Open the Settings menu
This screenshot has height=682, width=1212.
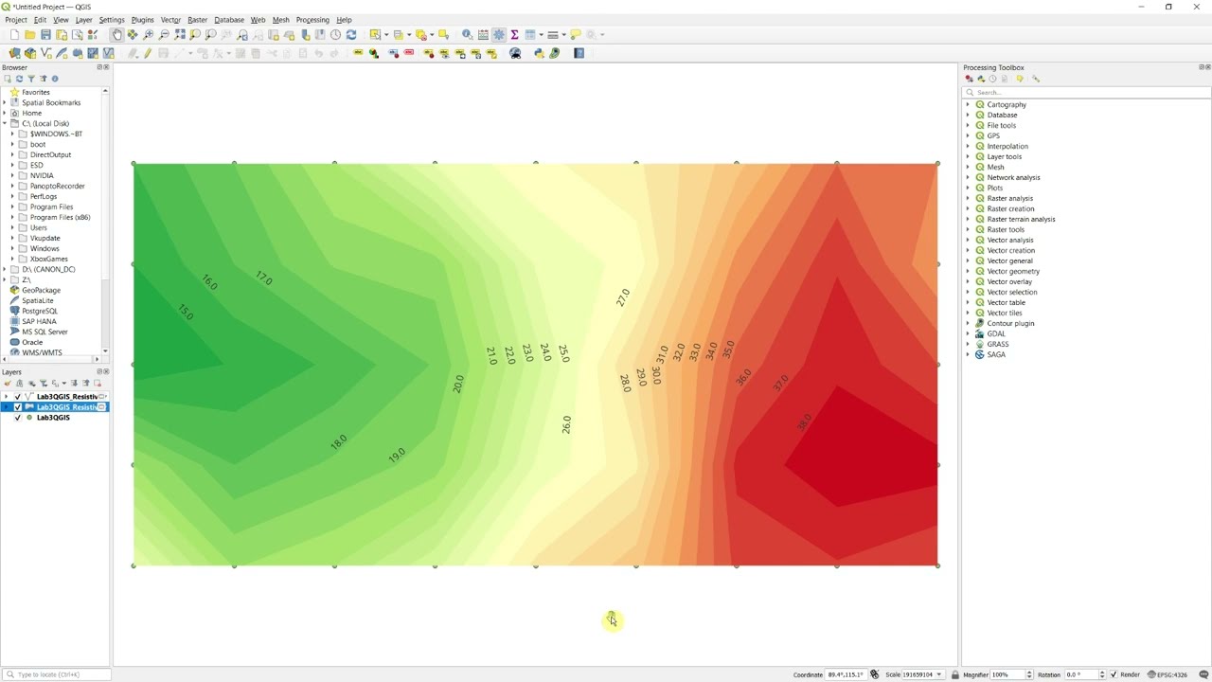(112, 20)
